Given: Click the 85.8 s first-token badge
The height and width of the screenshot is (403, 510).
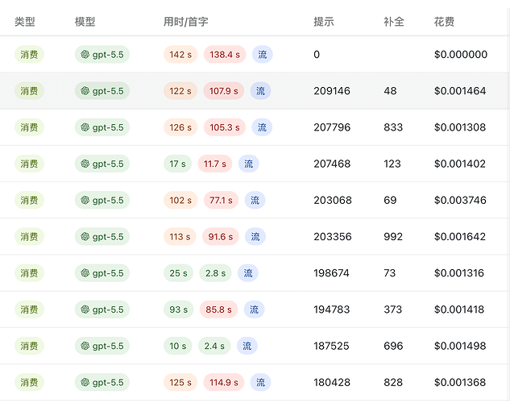Looking at the screenshot, I should click(218, 310).
